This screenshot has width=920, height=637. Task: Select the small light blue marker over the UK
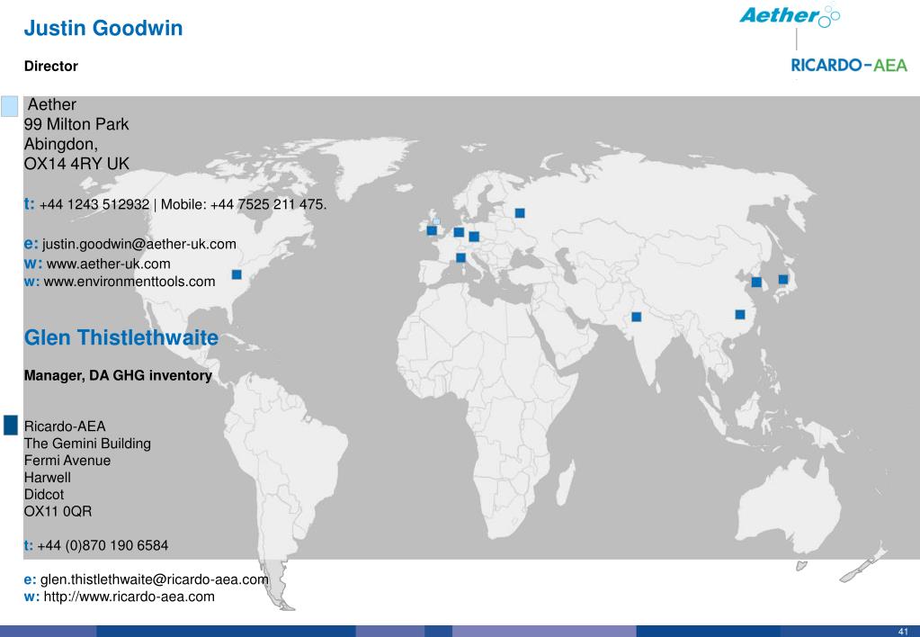tap(436, 221)
